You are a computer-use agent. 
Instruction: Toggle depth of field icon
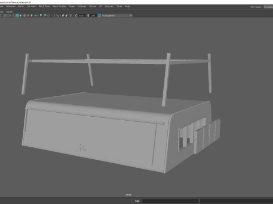click(x=52, y=15)
